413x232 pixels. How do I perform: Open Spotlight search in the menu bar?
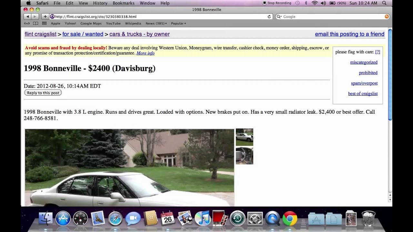[x=384, y=3]
